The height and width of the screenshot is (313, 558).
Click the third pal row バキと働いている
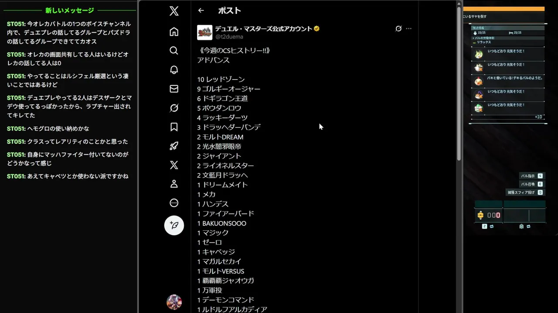click(x=509, y=81)
